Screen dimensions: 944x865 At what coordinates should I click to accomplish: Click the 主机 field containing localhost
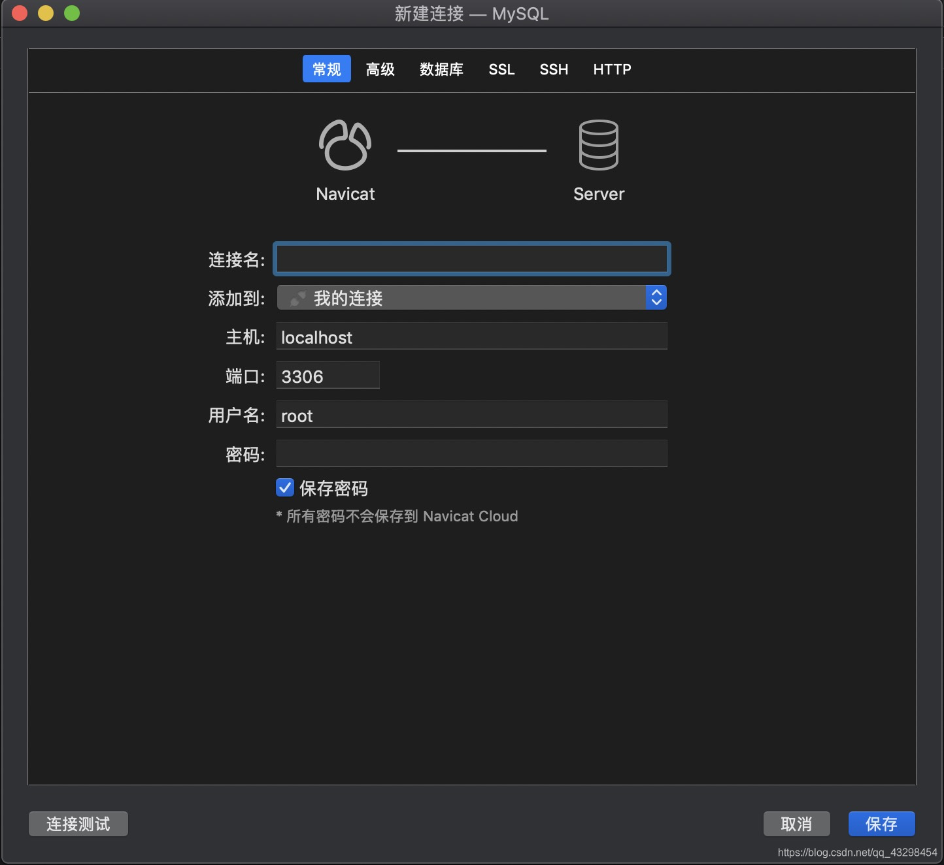click(x=472, y=336)
